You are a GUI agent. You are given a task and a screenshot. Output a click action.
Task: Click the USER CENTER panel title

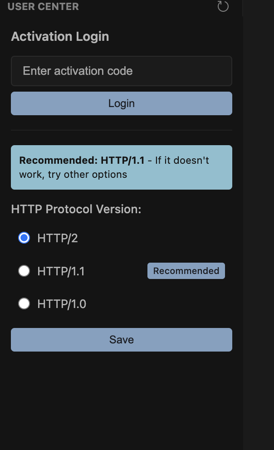[43, 6]
